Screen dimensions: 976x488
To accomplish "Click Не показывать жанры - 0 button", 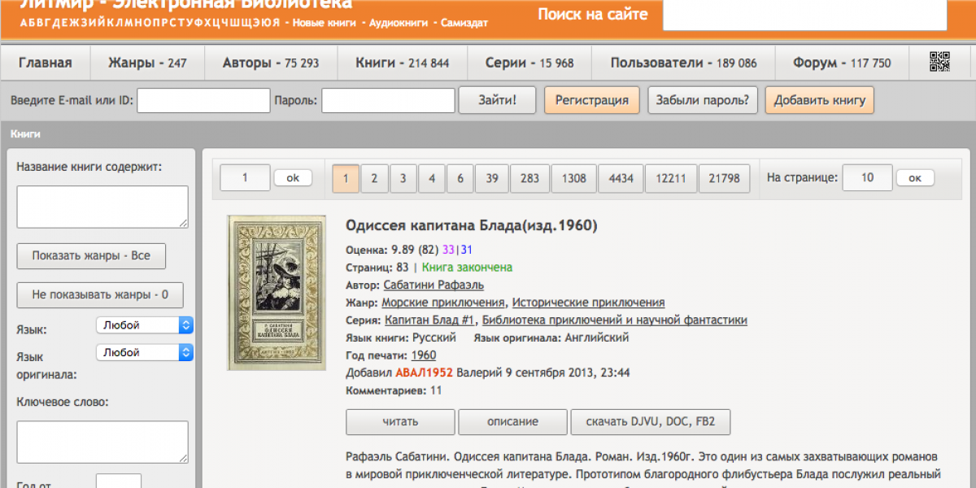I will pos(100,294).
